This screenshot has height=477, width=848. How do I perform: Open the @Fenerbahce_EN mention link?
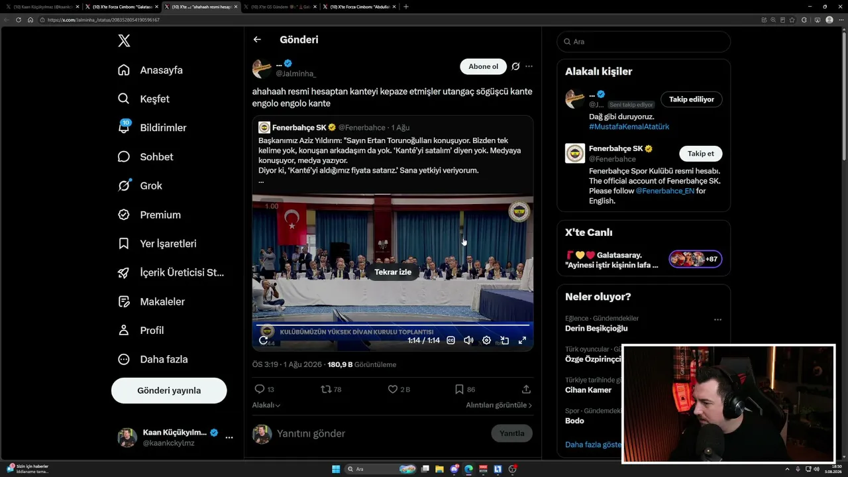tap(664, 191)
